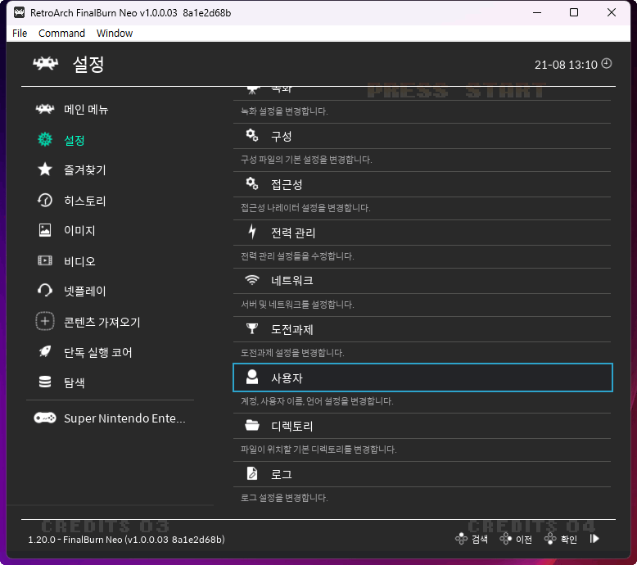The image size is (637, 565).
Task: Click the 도전과제 trophy icon
Action: tap(252, 328)
